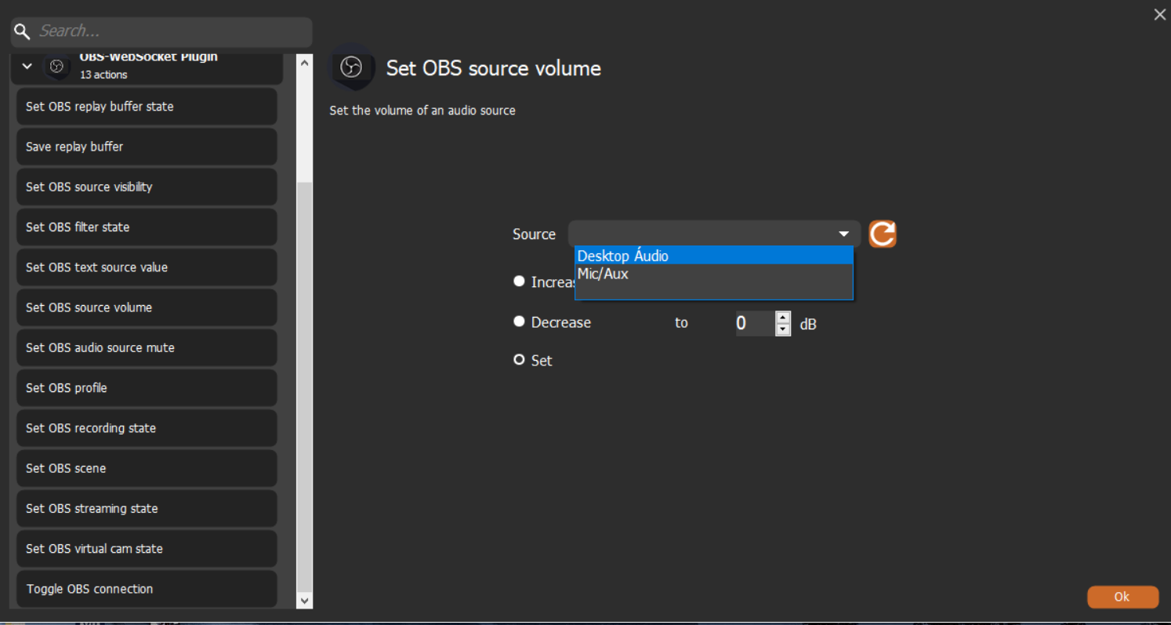The width and height of the screenshot is (1171, 625).
Task: Select the Decrease radio button
Action: tap(519, 321)
